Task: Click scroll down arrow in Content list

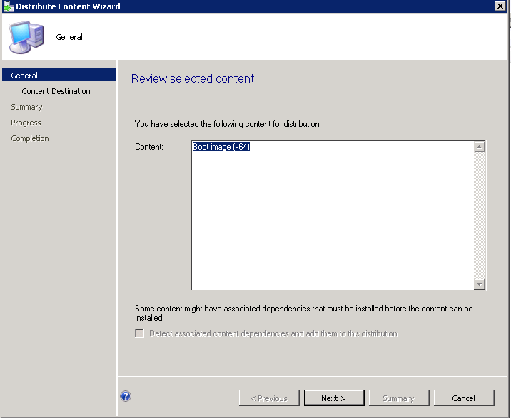Action: [x=479, y=284]
